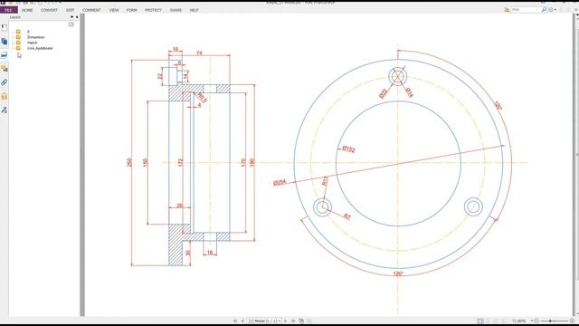Click the vertical scrollbar of document view

pos(577,155)
